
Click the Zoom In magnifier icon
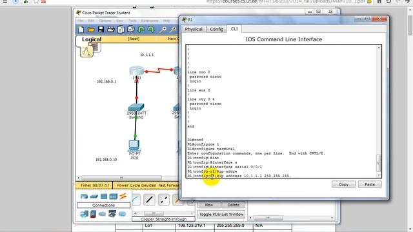tap(163, 30)
